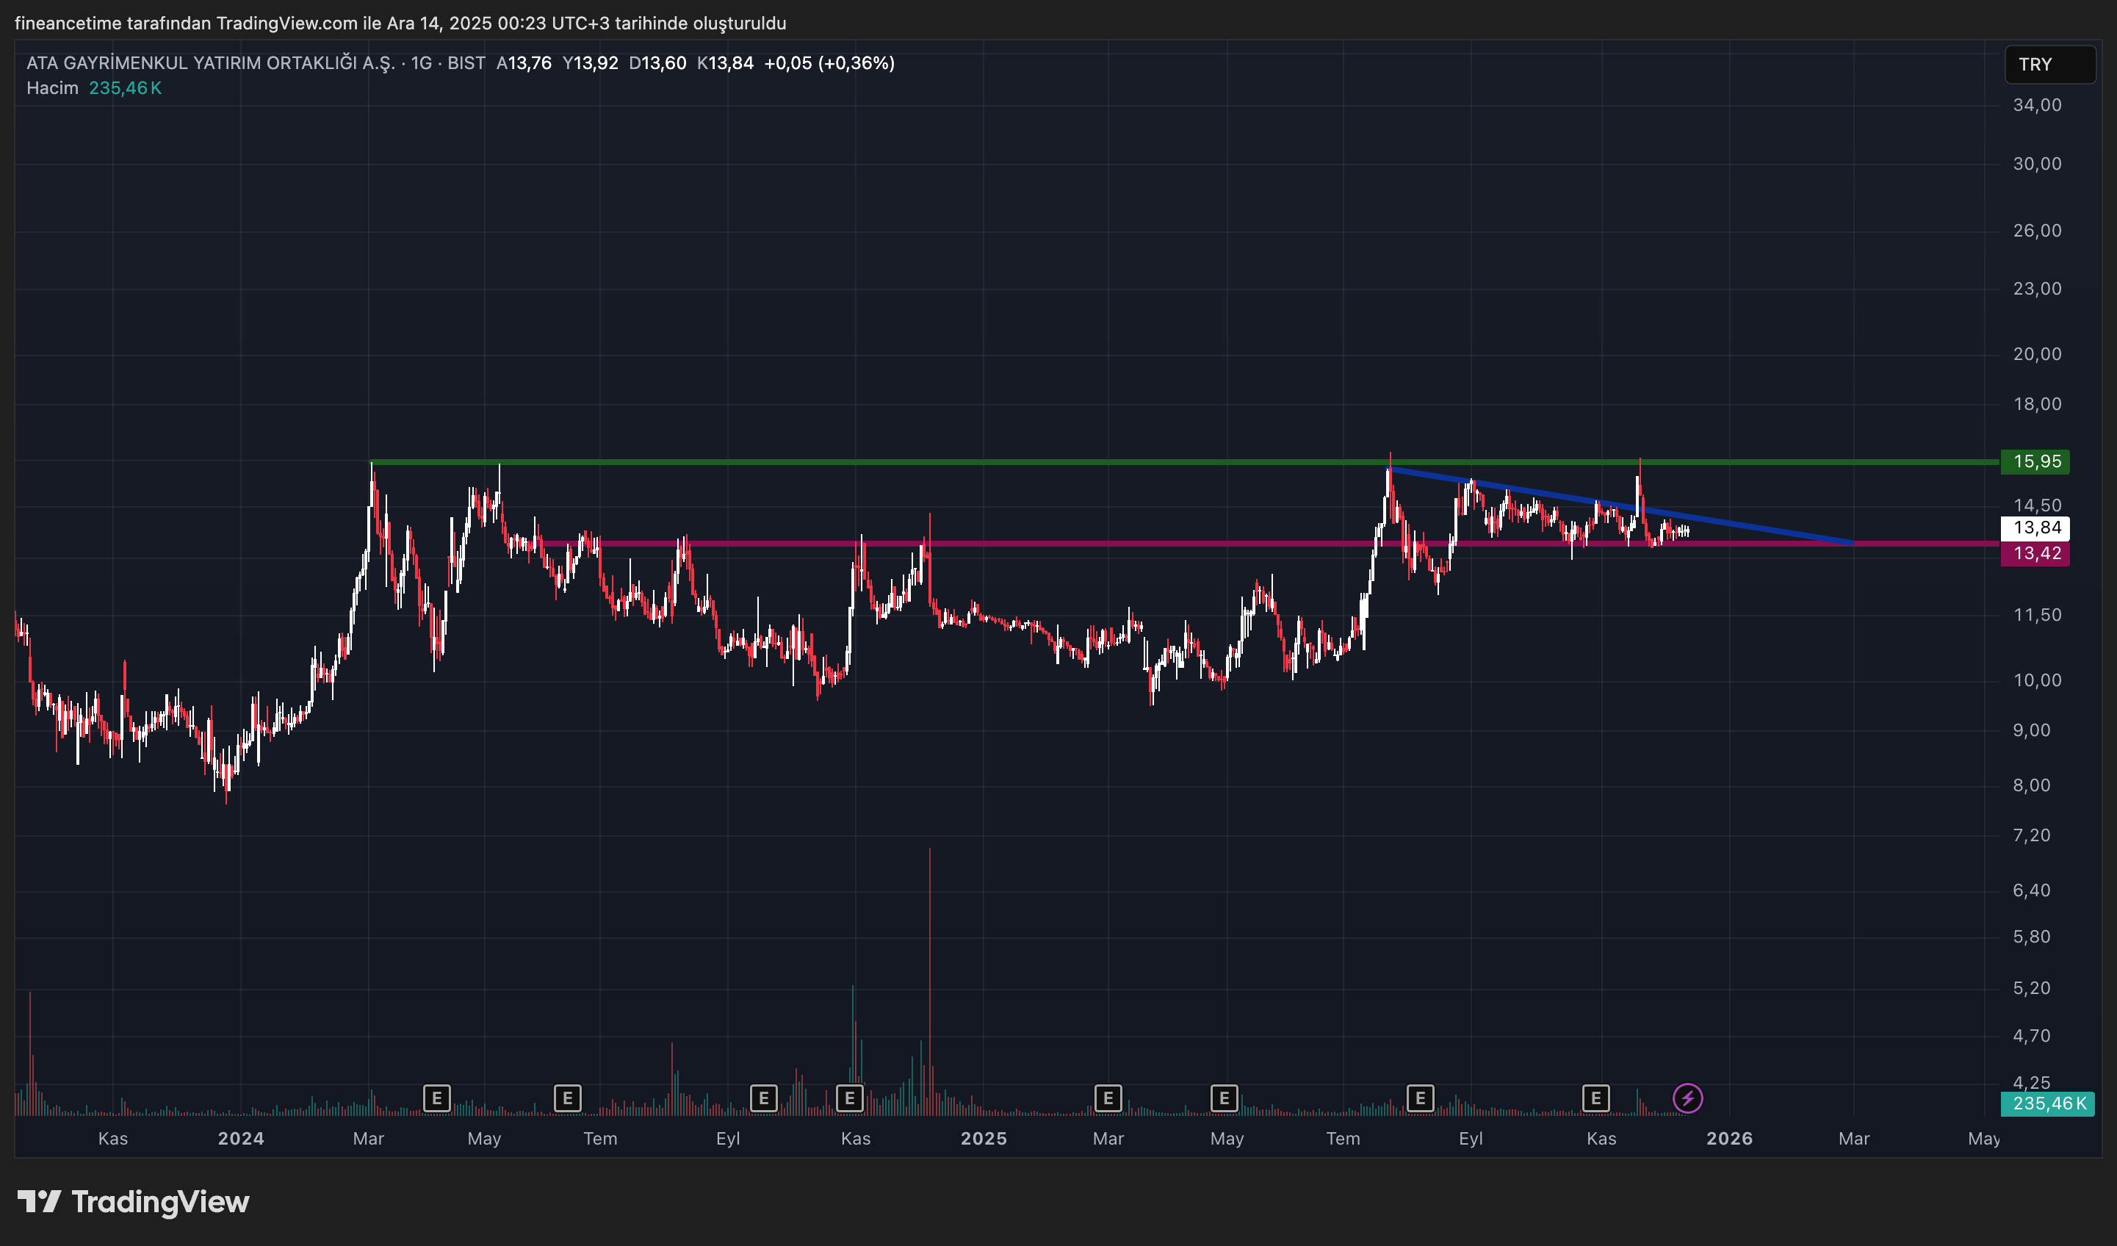Click the earnings E marker above May 2025
Image resolution: width=2117 pixels, height=1246 pixels.
[1224, 1098]
